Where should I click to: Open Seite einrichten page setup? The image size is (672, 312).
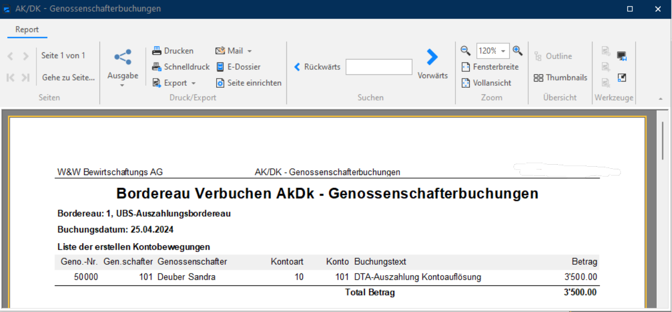point(248,83)
